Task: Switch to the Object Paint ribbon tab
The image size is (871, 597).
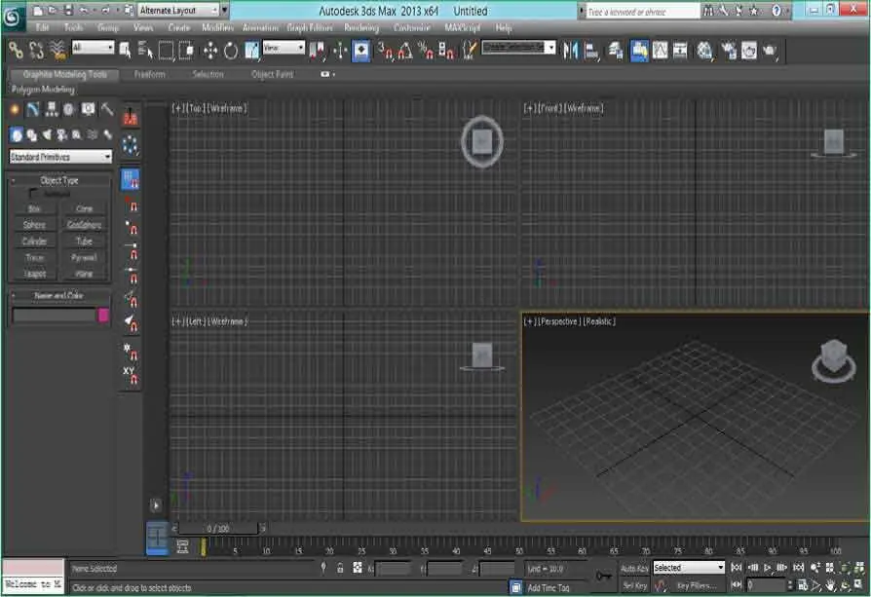Action: pyautogui.click(x=272, y=74)
